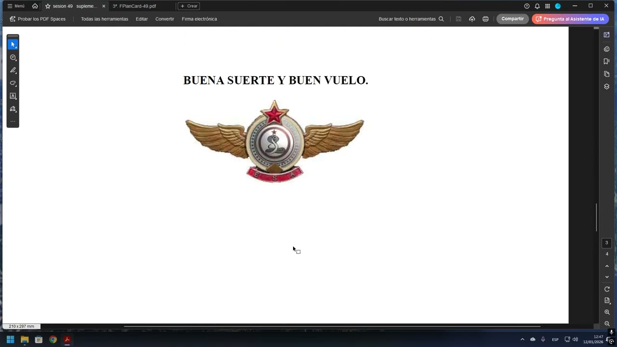Image resolution: width=617 pixels, height=347 pixels.
Task: Click the horizontal scrollbar
Action: click(333, 326)
